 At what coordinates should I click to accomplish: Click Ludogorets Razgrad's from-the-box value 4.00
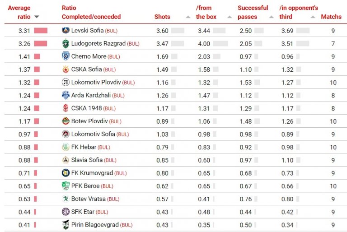point(204,44)
